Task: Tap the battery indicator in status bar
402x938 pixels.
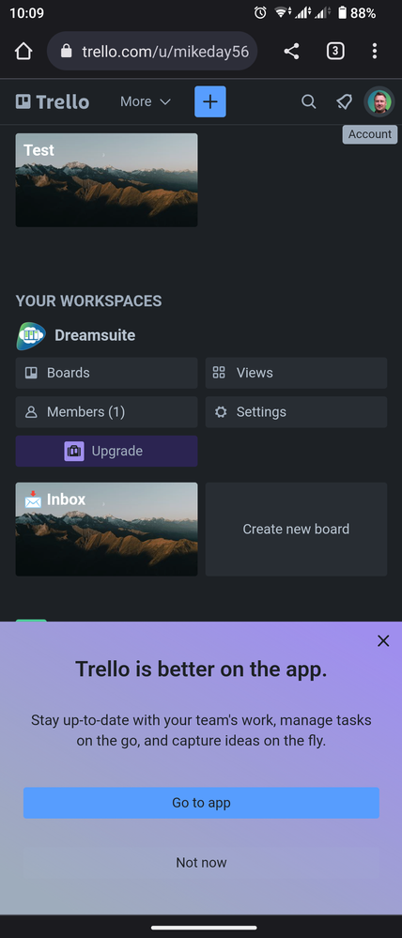Action: [x=342, y=12]
